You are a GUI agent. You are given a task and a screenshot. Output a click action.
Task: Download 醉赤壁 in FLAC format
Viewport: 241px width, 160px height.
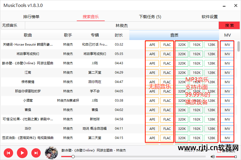[x=167, y=63]
